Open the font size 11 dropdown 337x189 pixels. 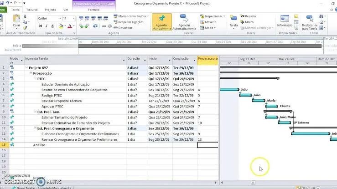[73, 19]
